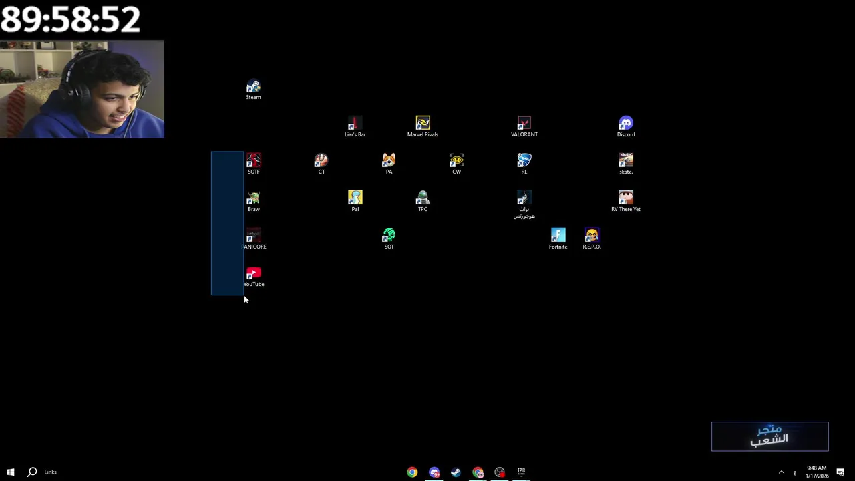
Task: Select the CW desktop icon
Action: (x=456, y=164)
